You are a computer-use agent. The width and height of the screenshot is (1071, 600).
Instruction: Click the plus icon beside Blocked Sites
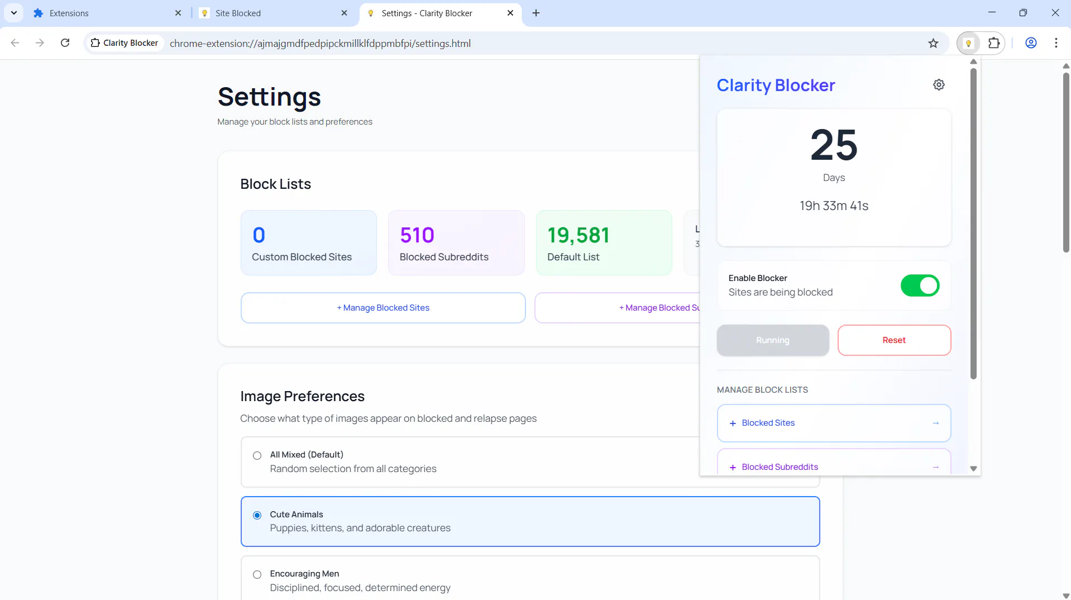[x=733, y=423]
